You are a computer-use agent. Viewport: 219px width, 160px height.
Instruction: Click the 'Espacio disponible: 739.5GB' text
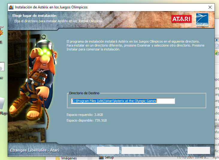87,120
